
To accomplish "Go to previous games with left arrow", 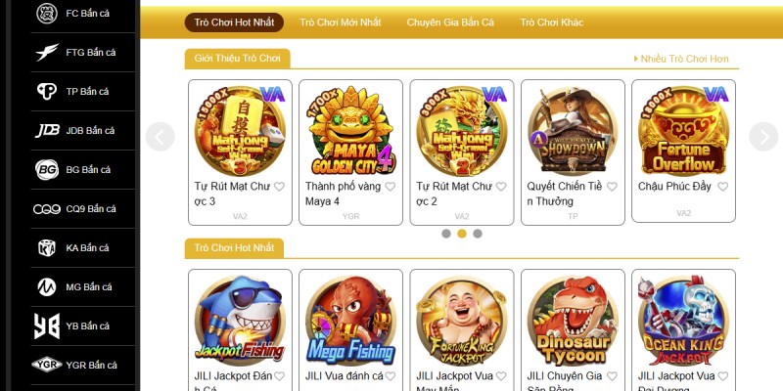I will pyautogui.click(x=161, y=137).
